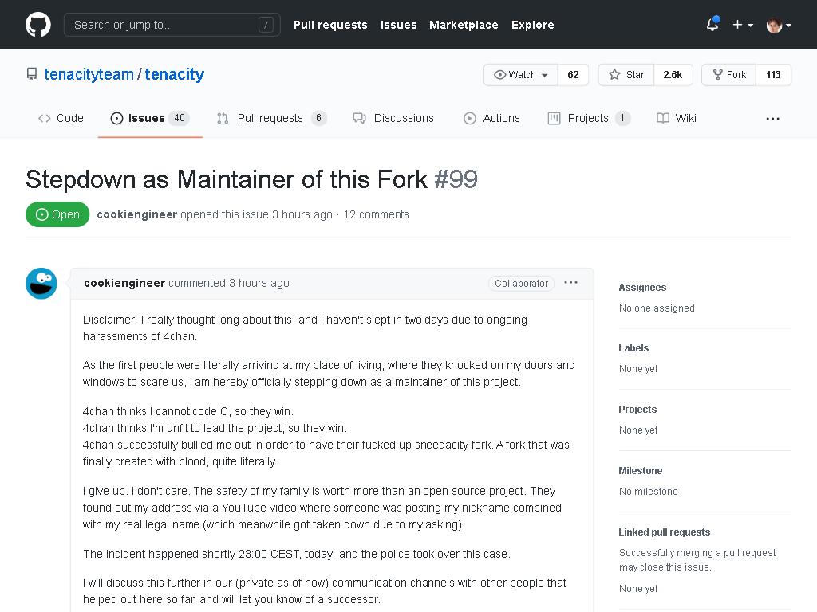Image resolution: width=817 pixels, height=612 pixels.
Task: Switch to the Pull requests repository tab
Action: click(271, 118)
